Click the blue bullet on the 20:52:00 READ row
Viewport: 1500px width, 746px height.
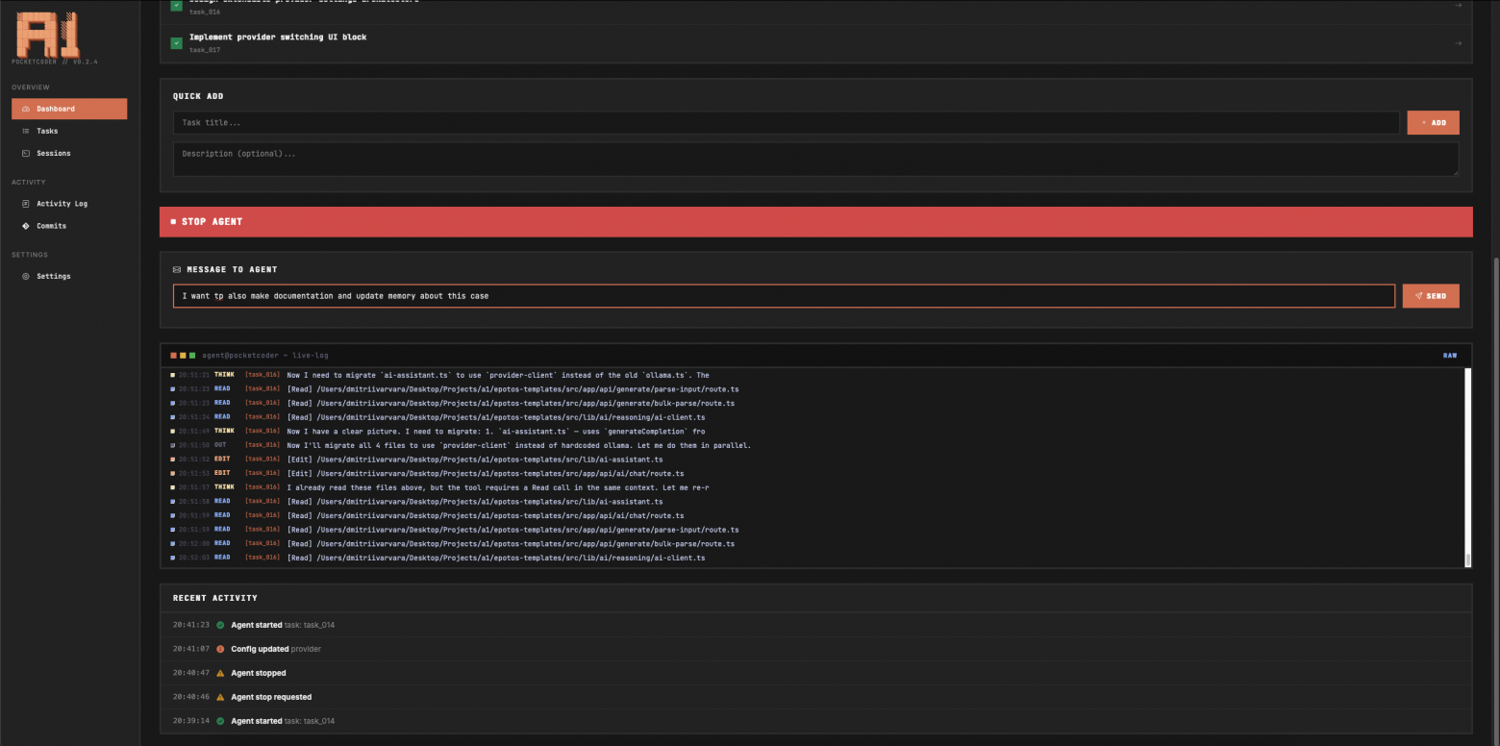(172, 544)
